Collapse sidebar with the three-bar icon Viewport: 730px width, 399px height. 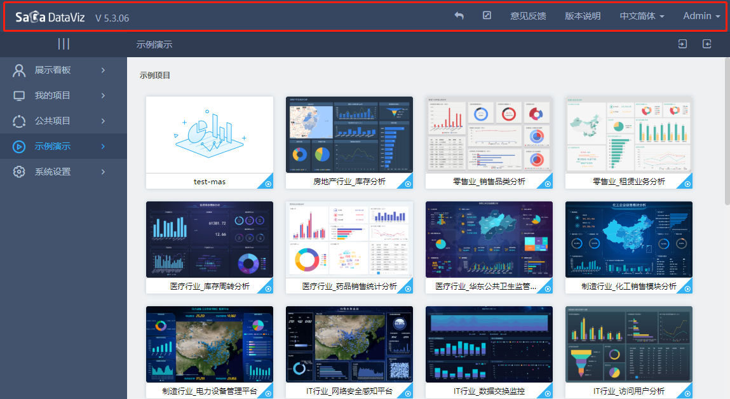64,44
